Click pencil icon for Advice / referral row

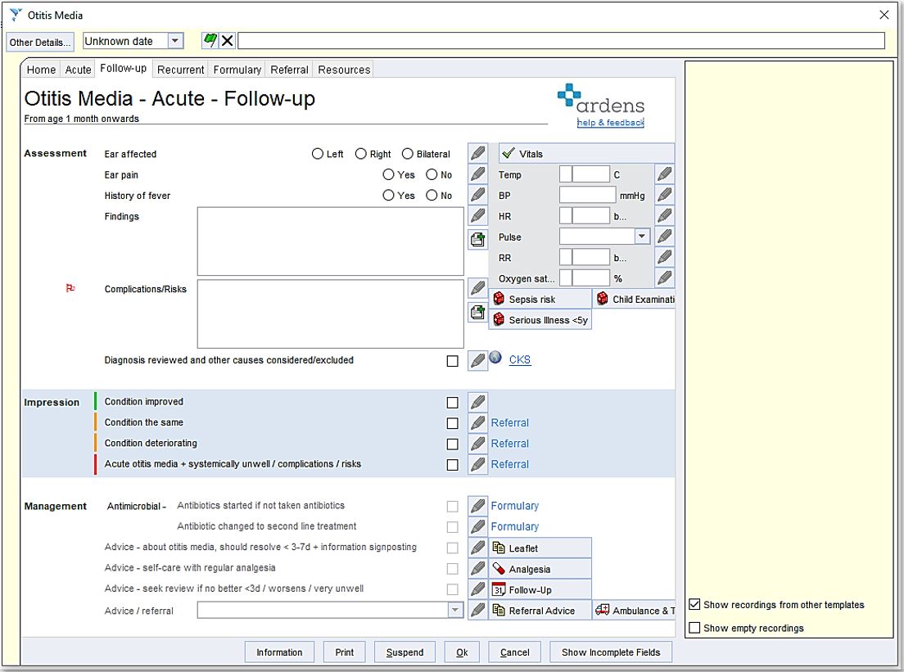tap(477, 610)
